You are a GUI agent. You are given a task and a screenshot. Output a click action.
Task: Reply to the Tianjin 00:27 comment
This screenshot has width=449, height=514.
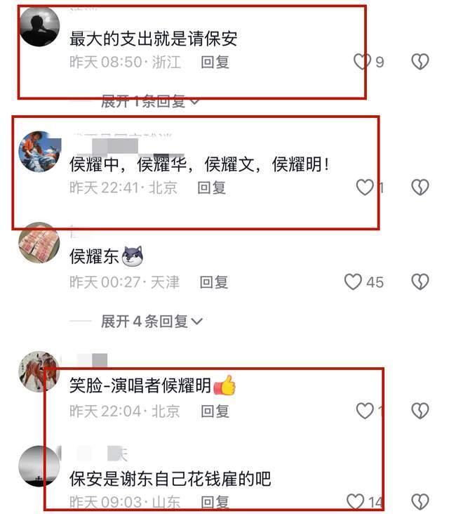click(x=214, y=282)
